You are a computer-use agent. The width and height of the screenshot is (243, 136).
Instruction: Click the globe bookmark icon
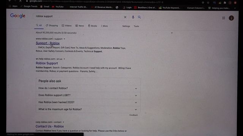tap(117, 7)
